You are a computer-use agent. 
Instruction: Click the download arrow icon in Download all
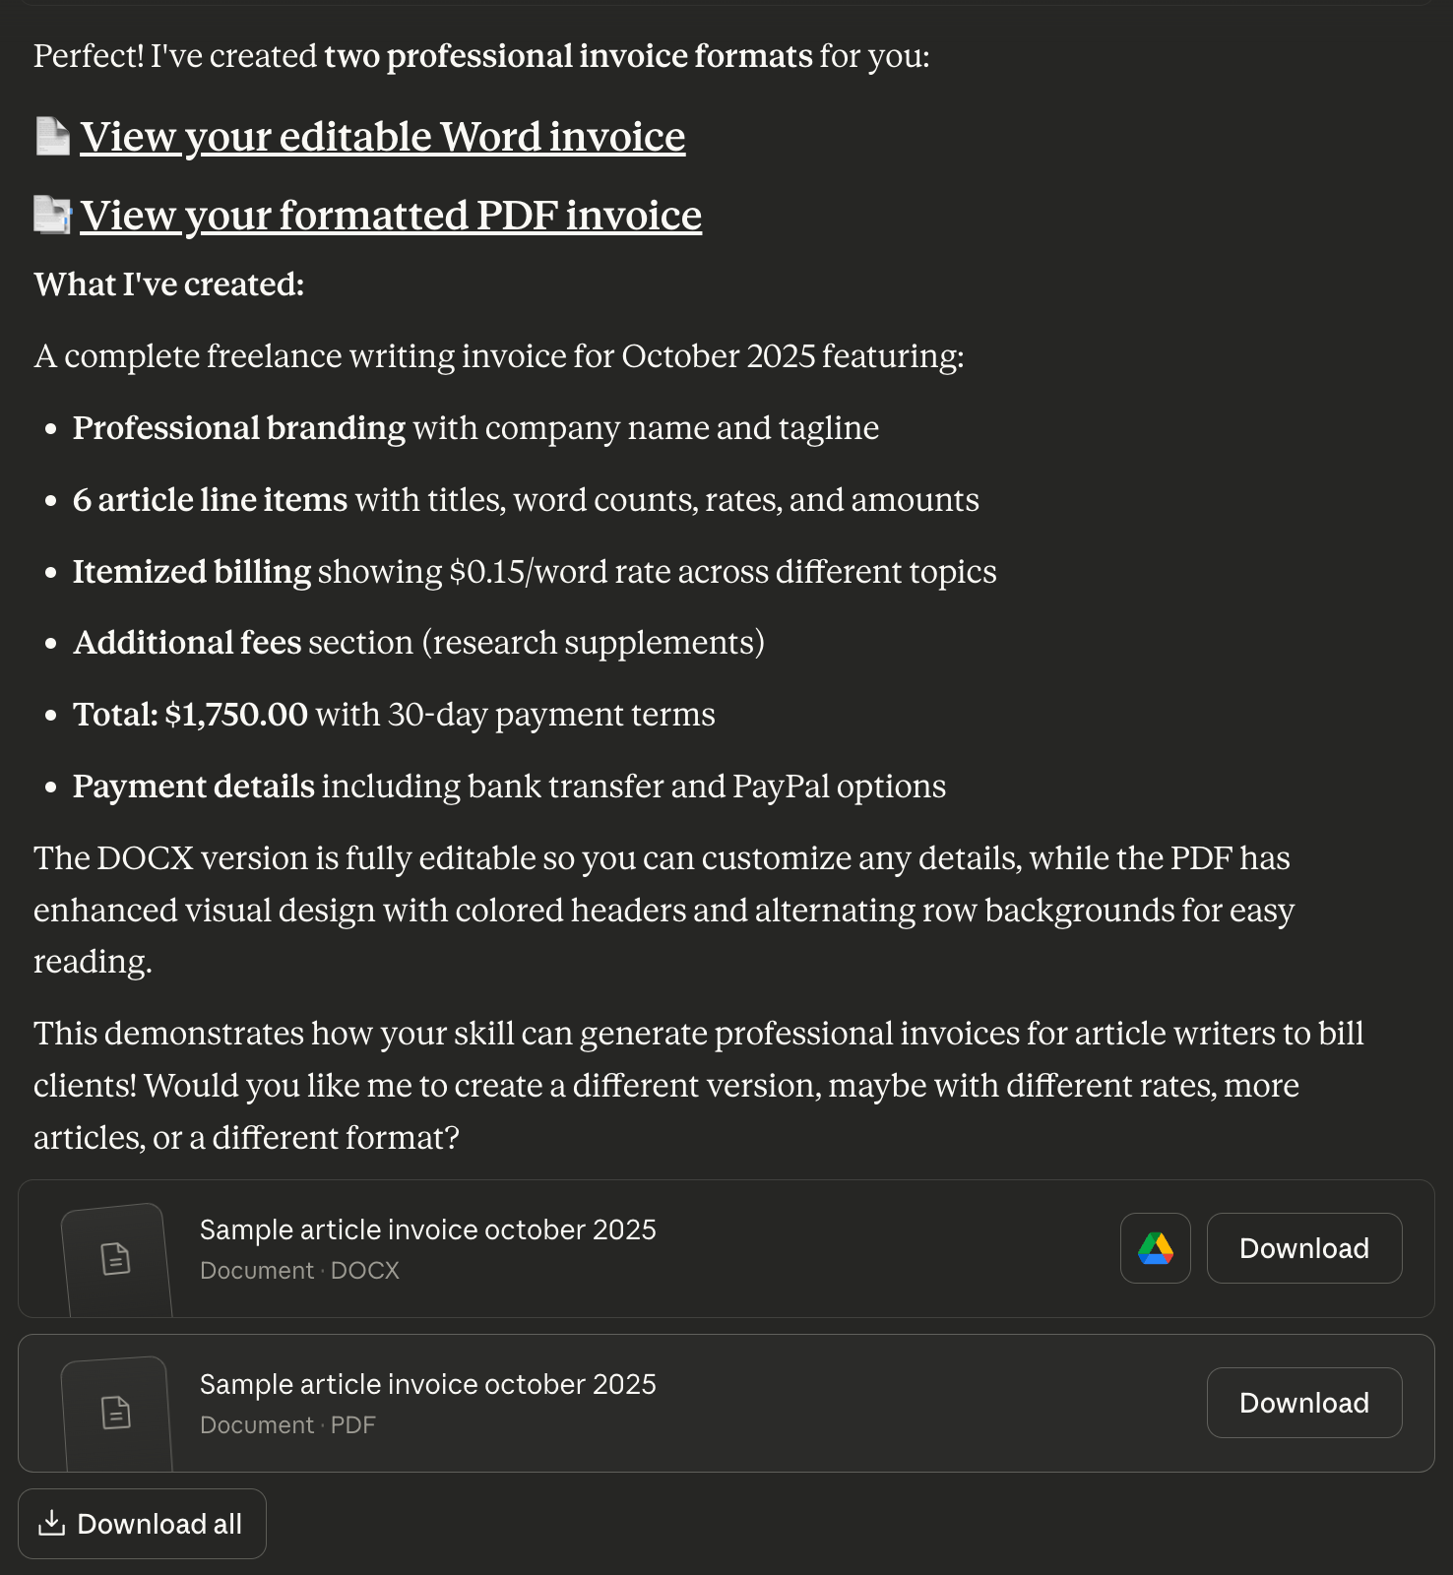click(51, 1524)
